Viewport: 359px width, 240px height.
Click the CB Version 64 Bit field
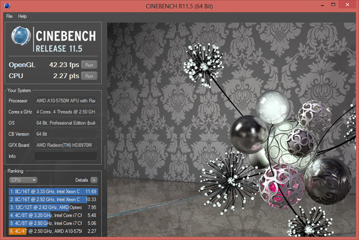pos(66,134)
